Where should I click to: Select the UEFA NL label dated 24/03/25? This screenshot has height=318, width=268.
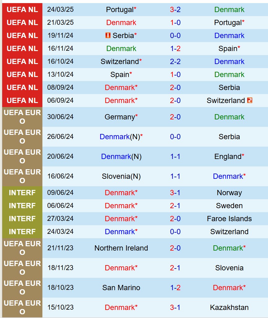[22, 10]
